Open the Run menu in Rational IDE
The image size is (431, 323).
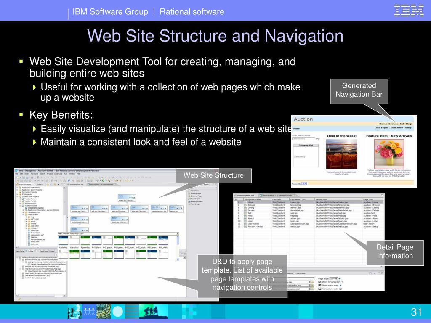65,174
